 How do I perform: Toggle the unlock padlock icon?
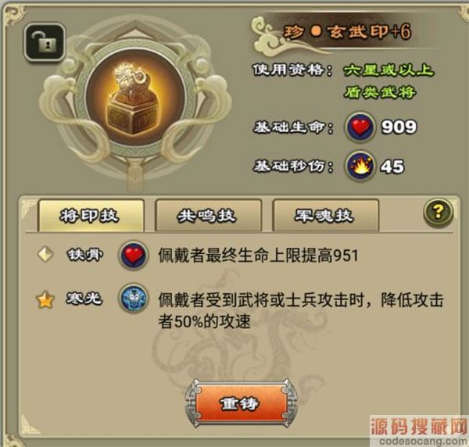45,42
